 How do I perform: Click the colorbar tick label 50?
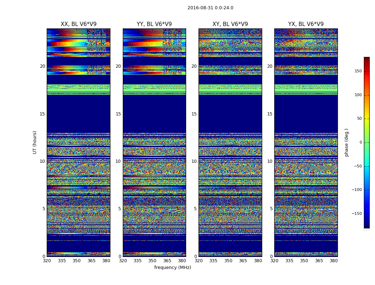coord(359,119)
